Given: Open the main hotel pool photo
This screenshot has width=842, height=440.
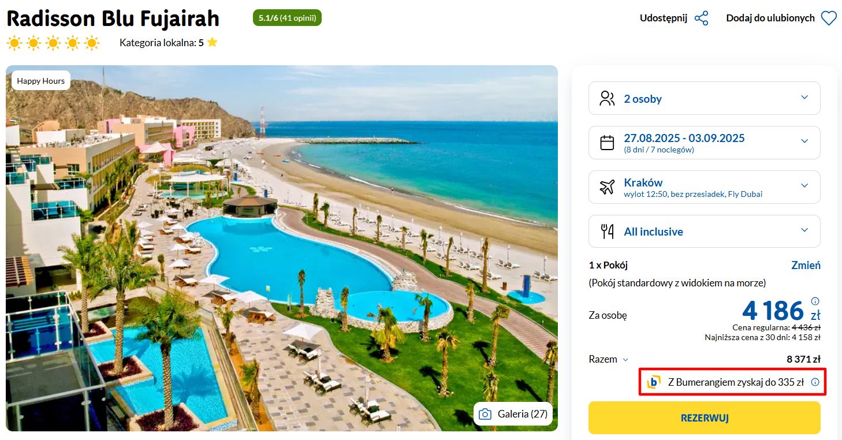Looking at the screenshot, I should [282, 248].
